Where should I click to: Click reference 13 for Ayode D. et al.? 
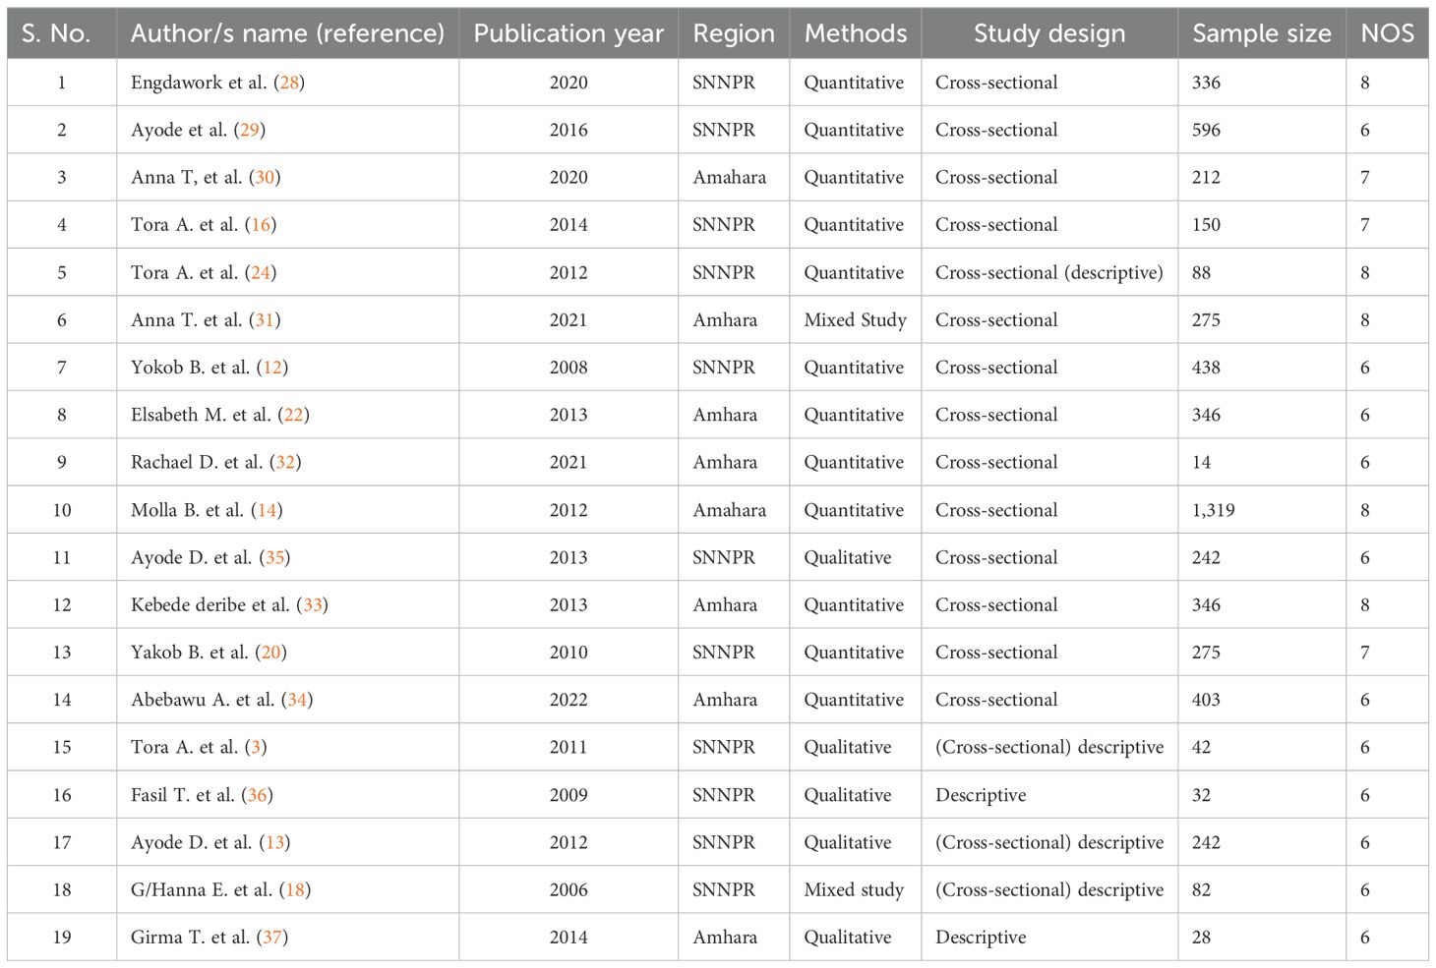(274, 842)
